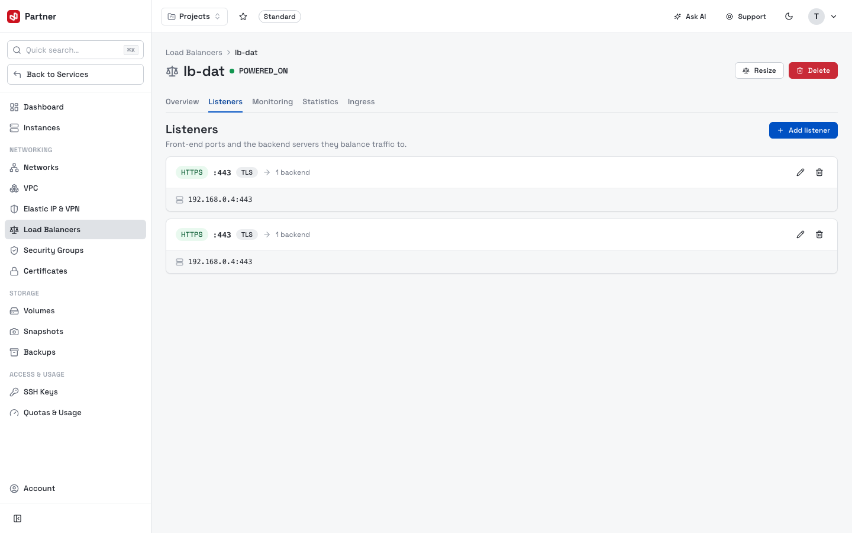Go Back to Services

pos(75,75)
